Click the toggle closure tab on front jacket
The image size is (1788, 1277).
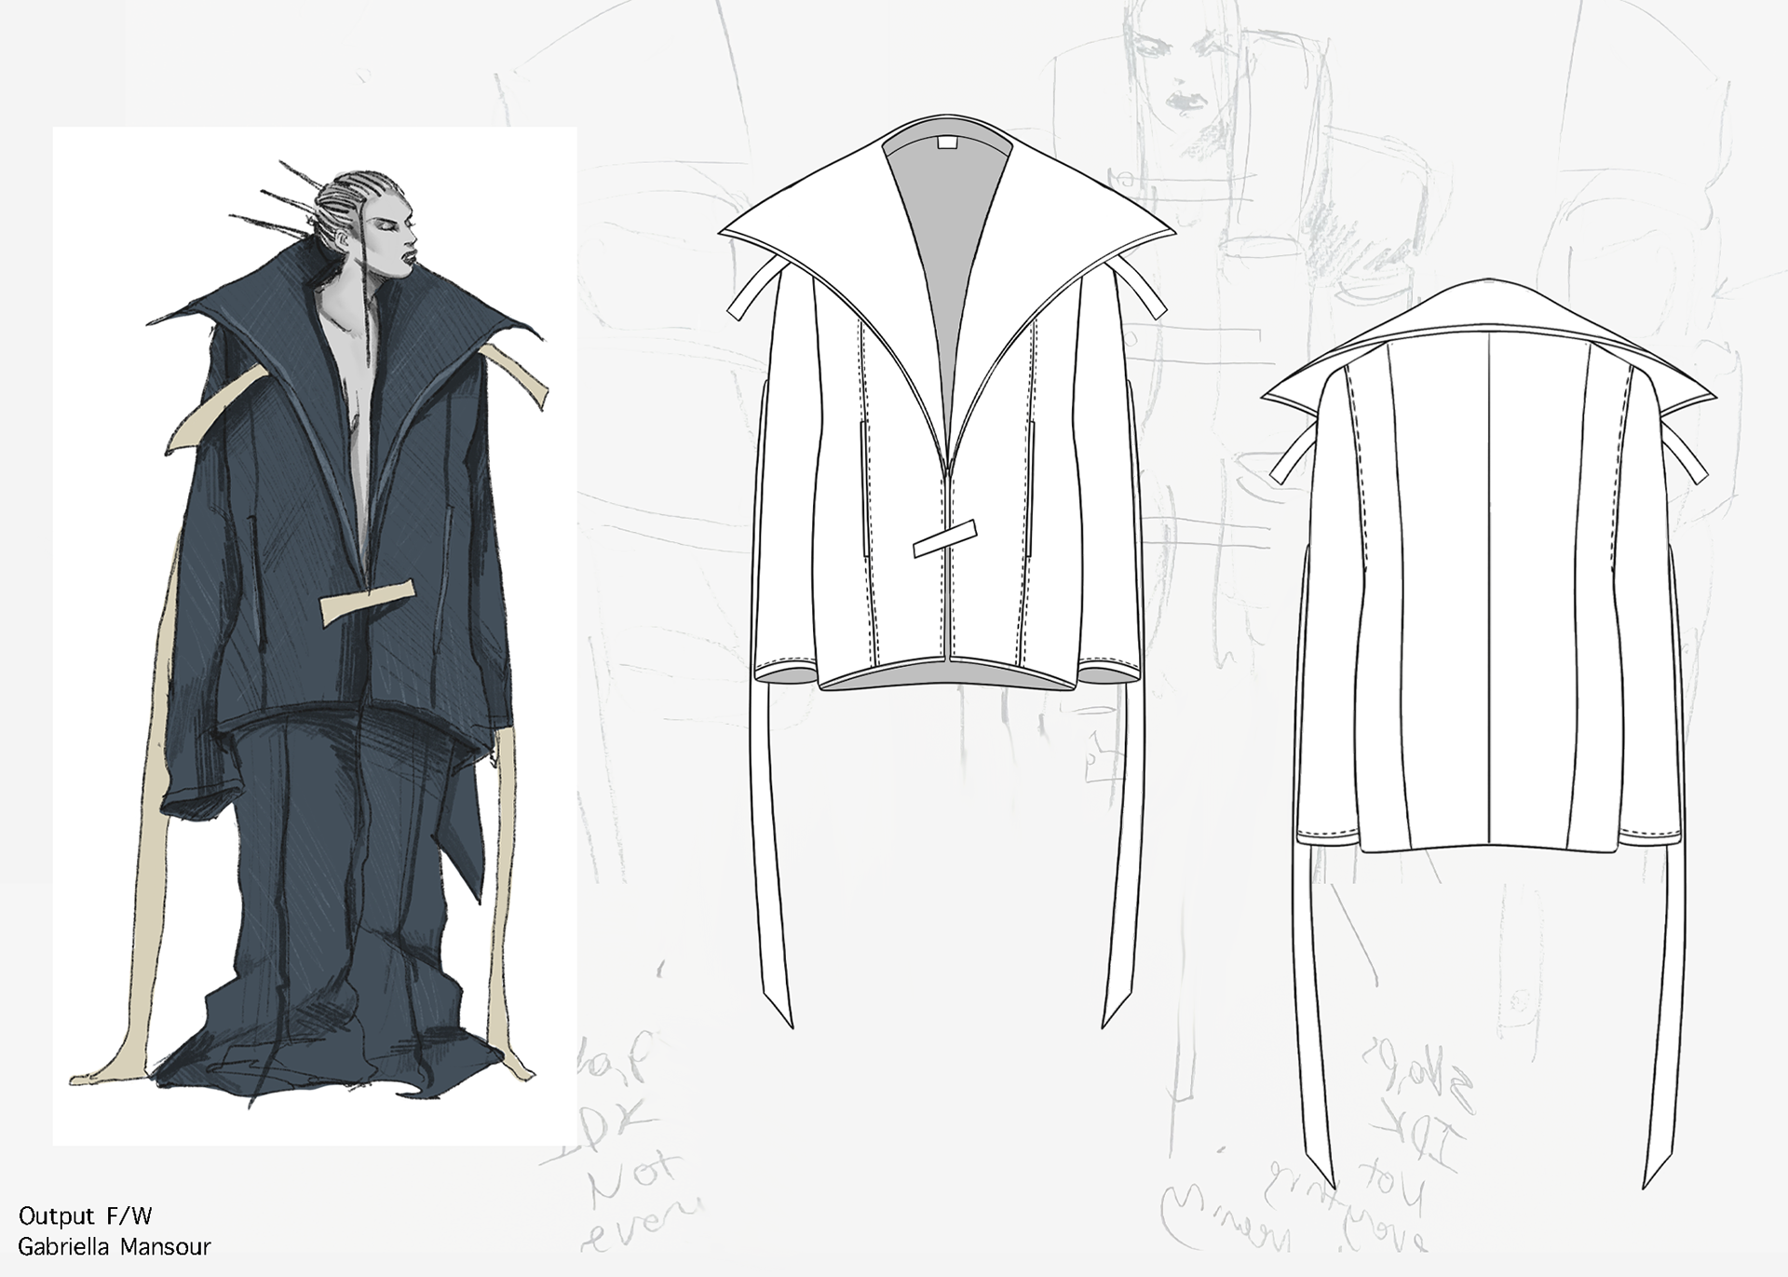point(944,539)
